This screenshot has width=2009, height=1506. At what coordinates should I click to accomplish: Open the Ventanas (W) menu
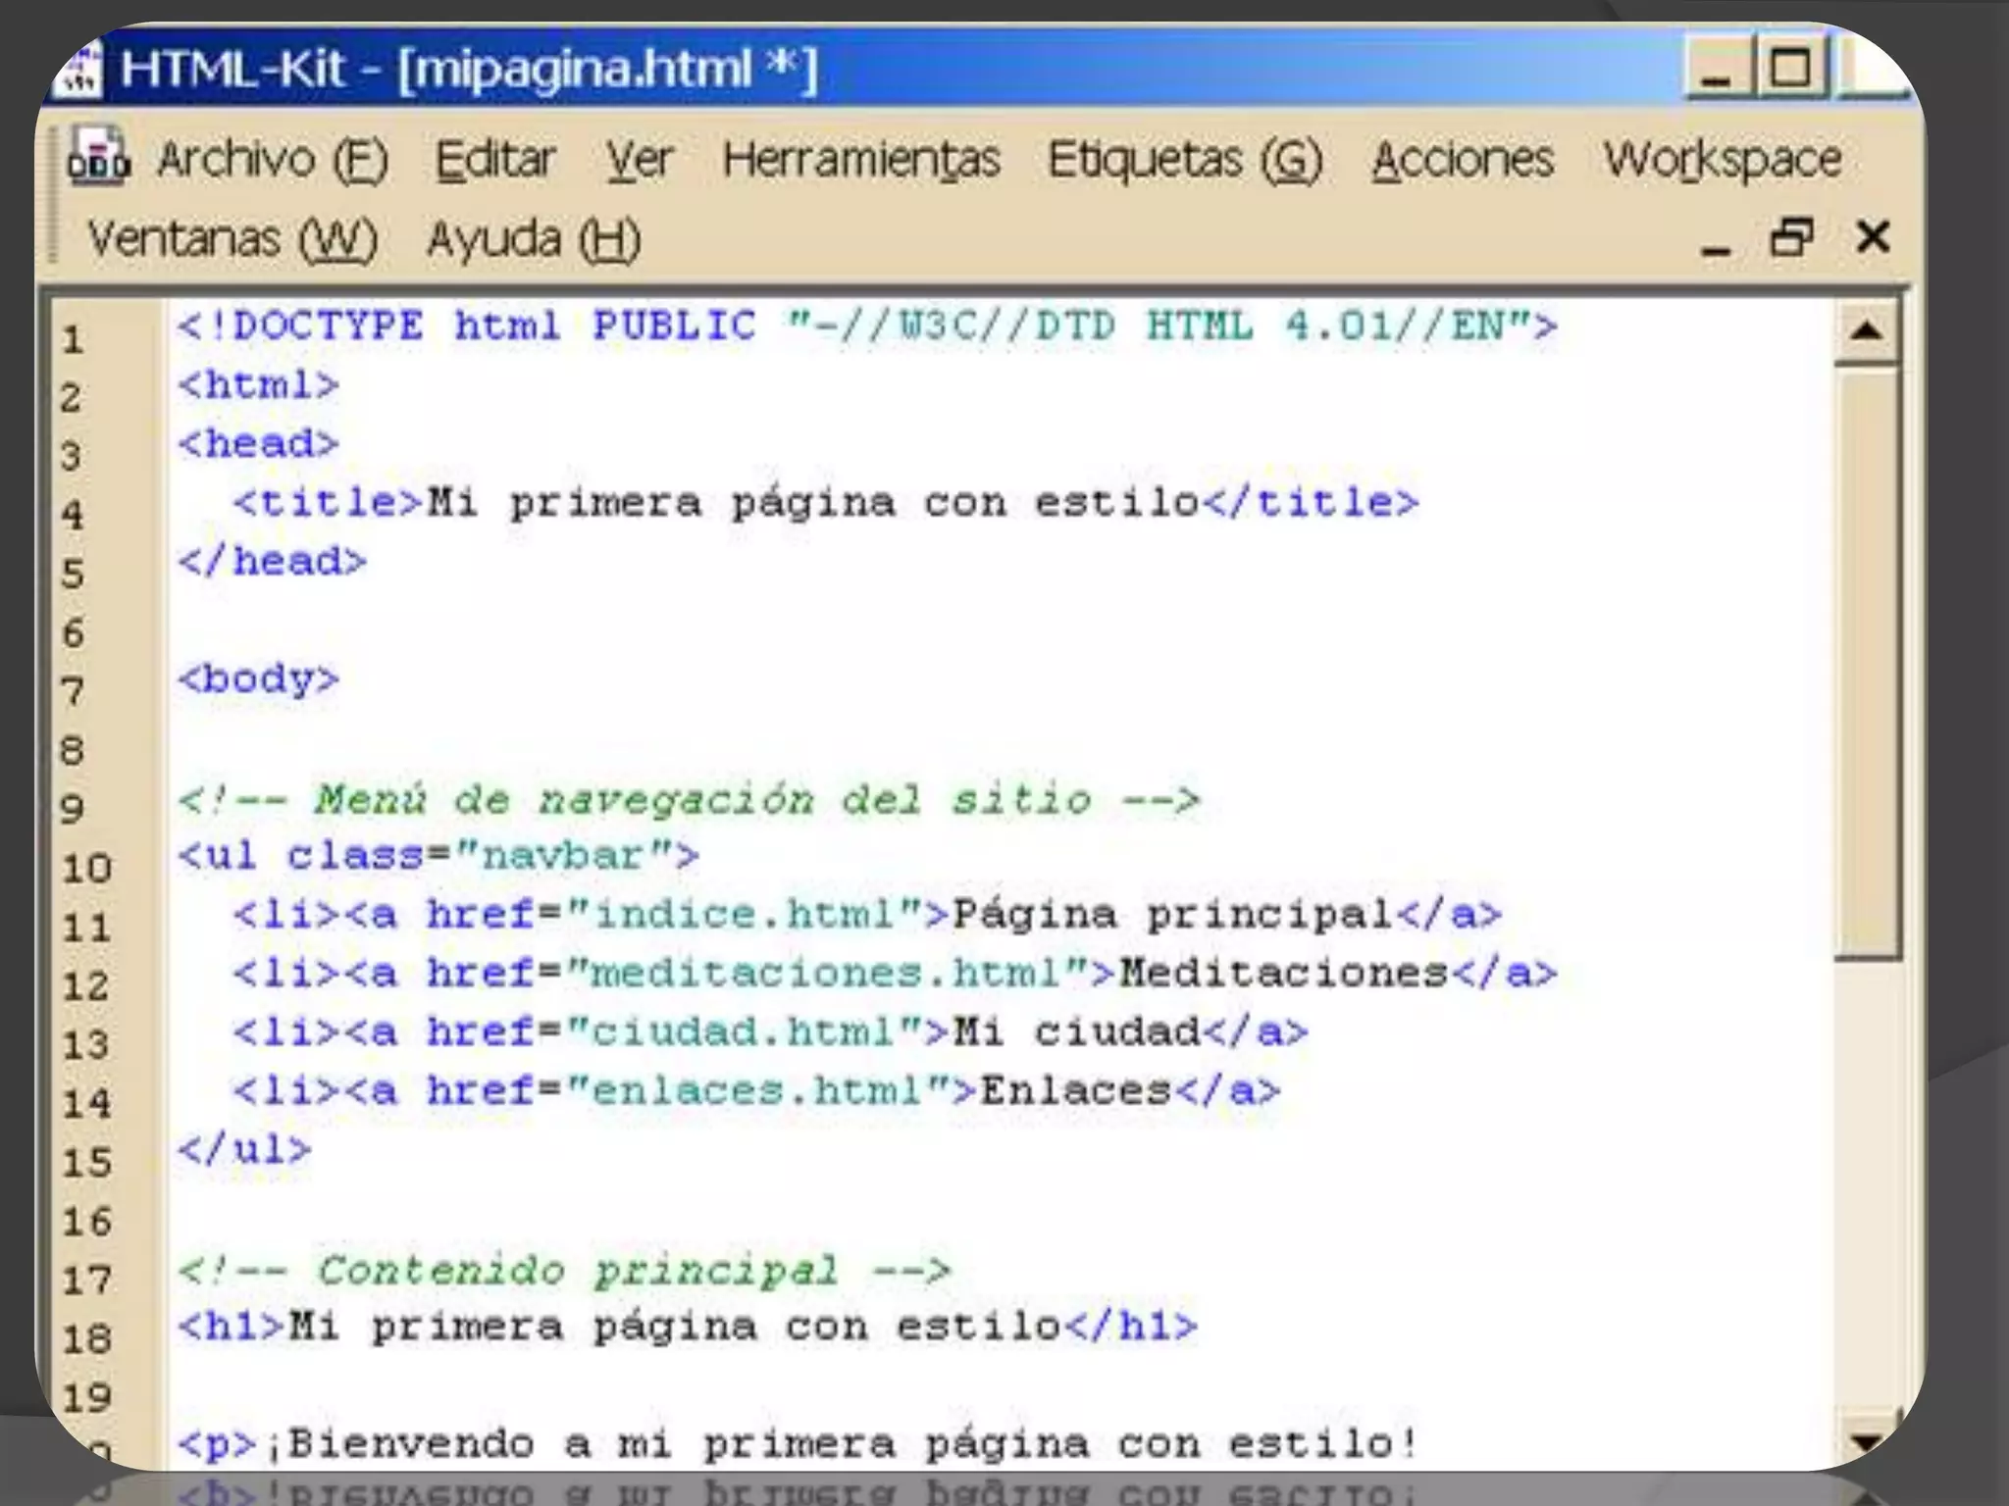(x=232, y=239)
